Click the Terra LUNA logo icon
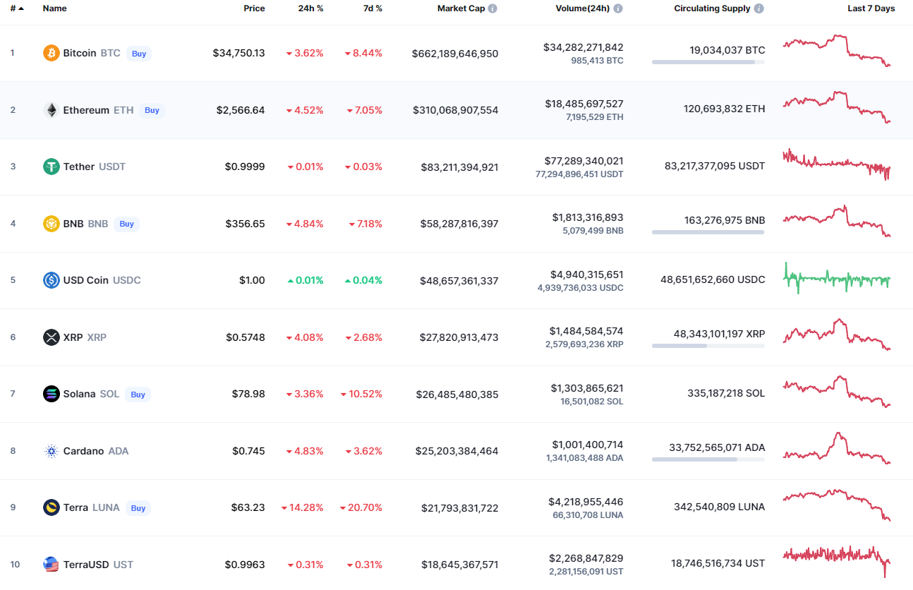This screenshot has height=590, width=913. tap(52, 507)
